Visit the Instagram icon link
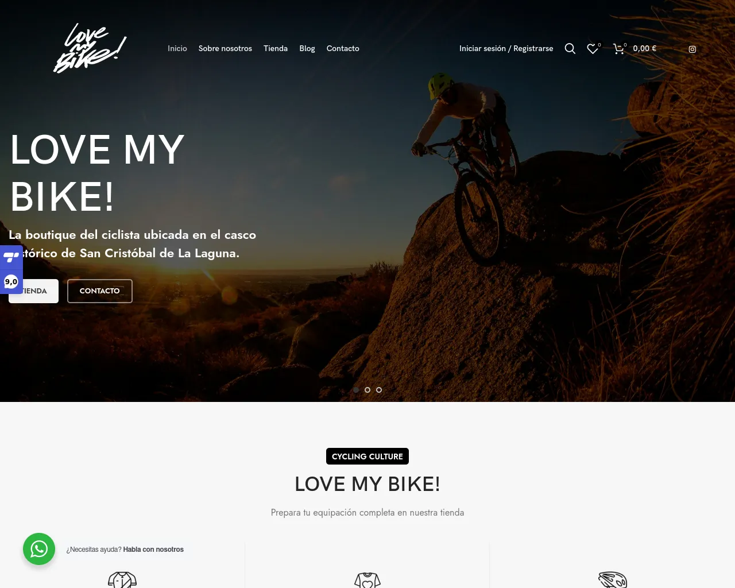Screen dimensions: 735x588 693,49
